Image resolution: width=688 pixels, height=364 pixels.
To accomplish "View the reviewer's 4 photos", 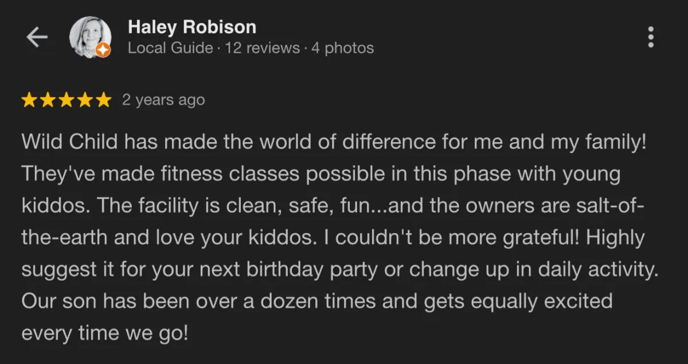I will 343,48.
